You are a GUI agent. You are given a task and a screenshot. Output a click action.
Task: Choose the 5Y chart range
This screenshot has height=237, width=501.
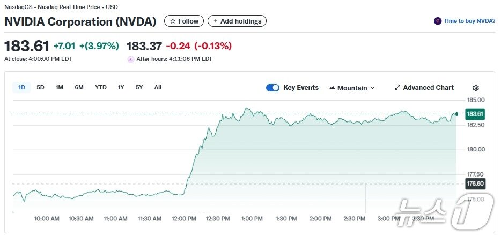pyautogui.click(x=139, y=87)
